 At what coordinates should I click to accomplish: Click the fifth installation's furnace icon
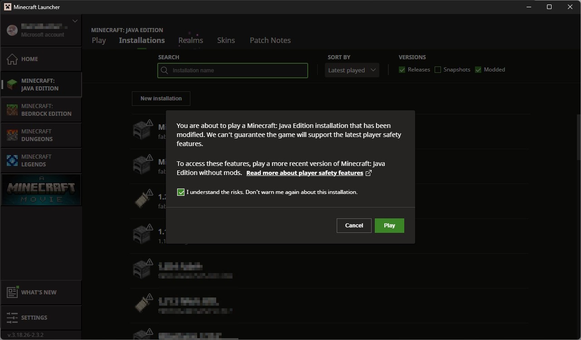point(142,269)
